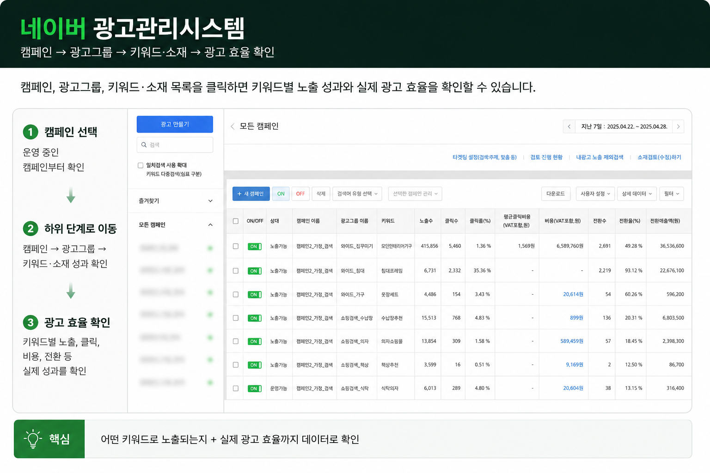Open 소재검토(수정)하기 link
710x473 pixels.
pyautogui.click(x=659, y=158)
